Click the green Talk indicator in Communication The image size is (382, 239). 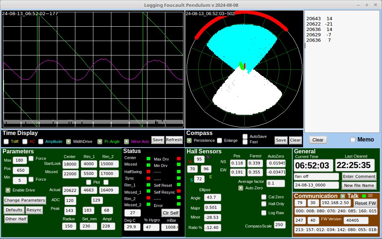(364, 196)
